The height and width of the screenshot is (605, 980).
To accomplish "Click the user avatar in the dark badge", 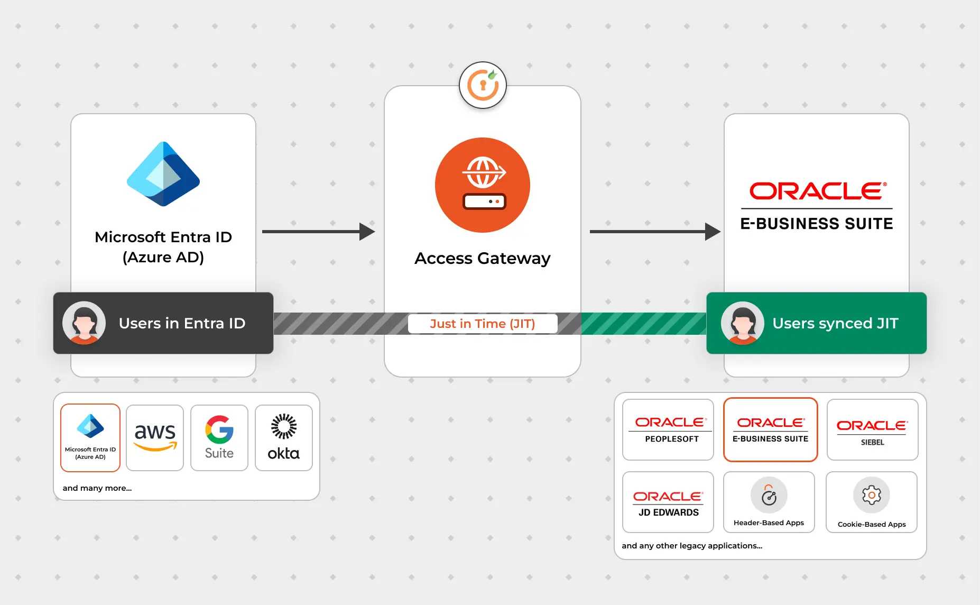I will tap(84, 323).
